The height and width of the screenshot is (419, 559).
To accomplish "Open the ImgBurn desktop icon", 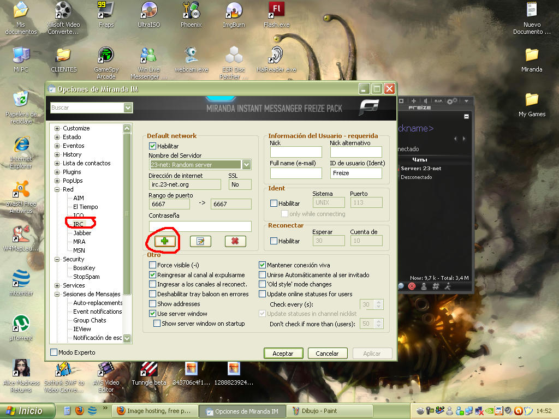I will tap(234, 15).
